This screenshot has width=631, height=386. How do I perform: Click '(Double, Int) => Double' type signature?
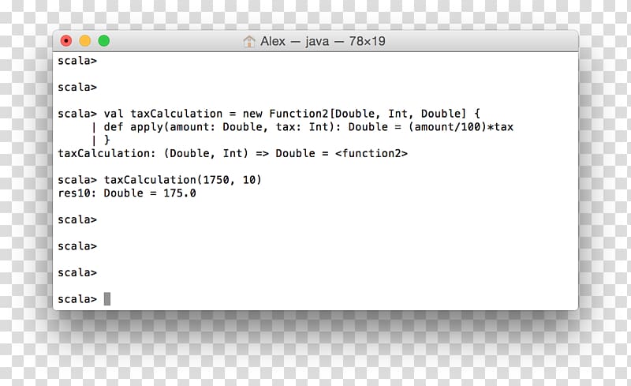(x=240, y=153)
